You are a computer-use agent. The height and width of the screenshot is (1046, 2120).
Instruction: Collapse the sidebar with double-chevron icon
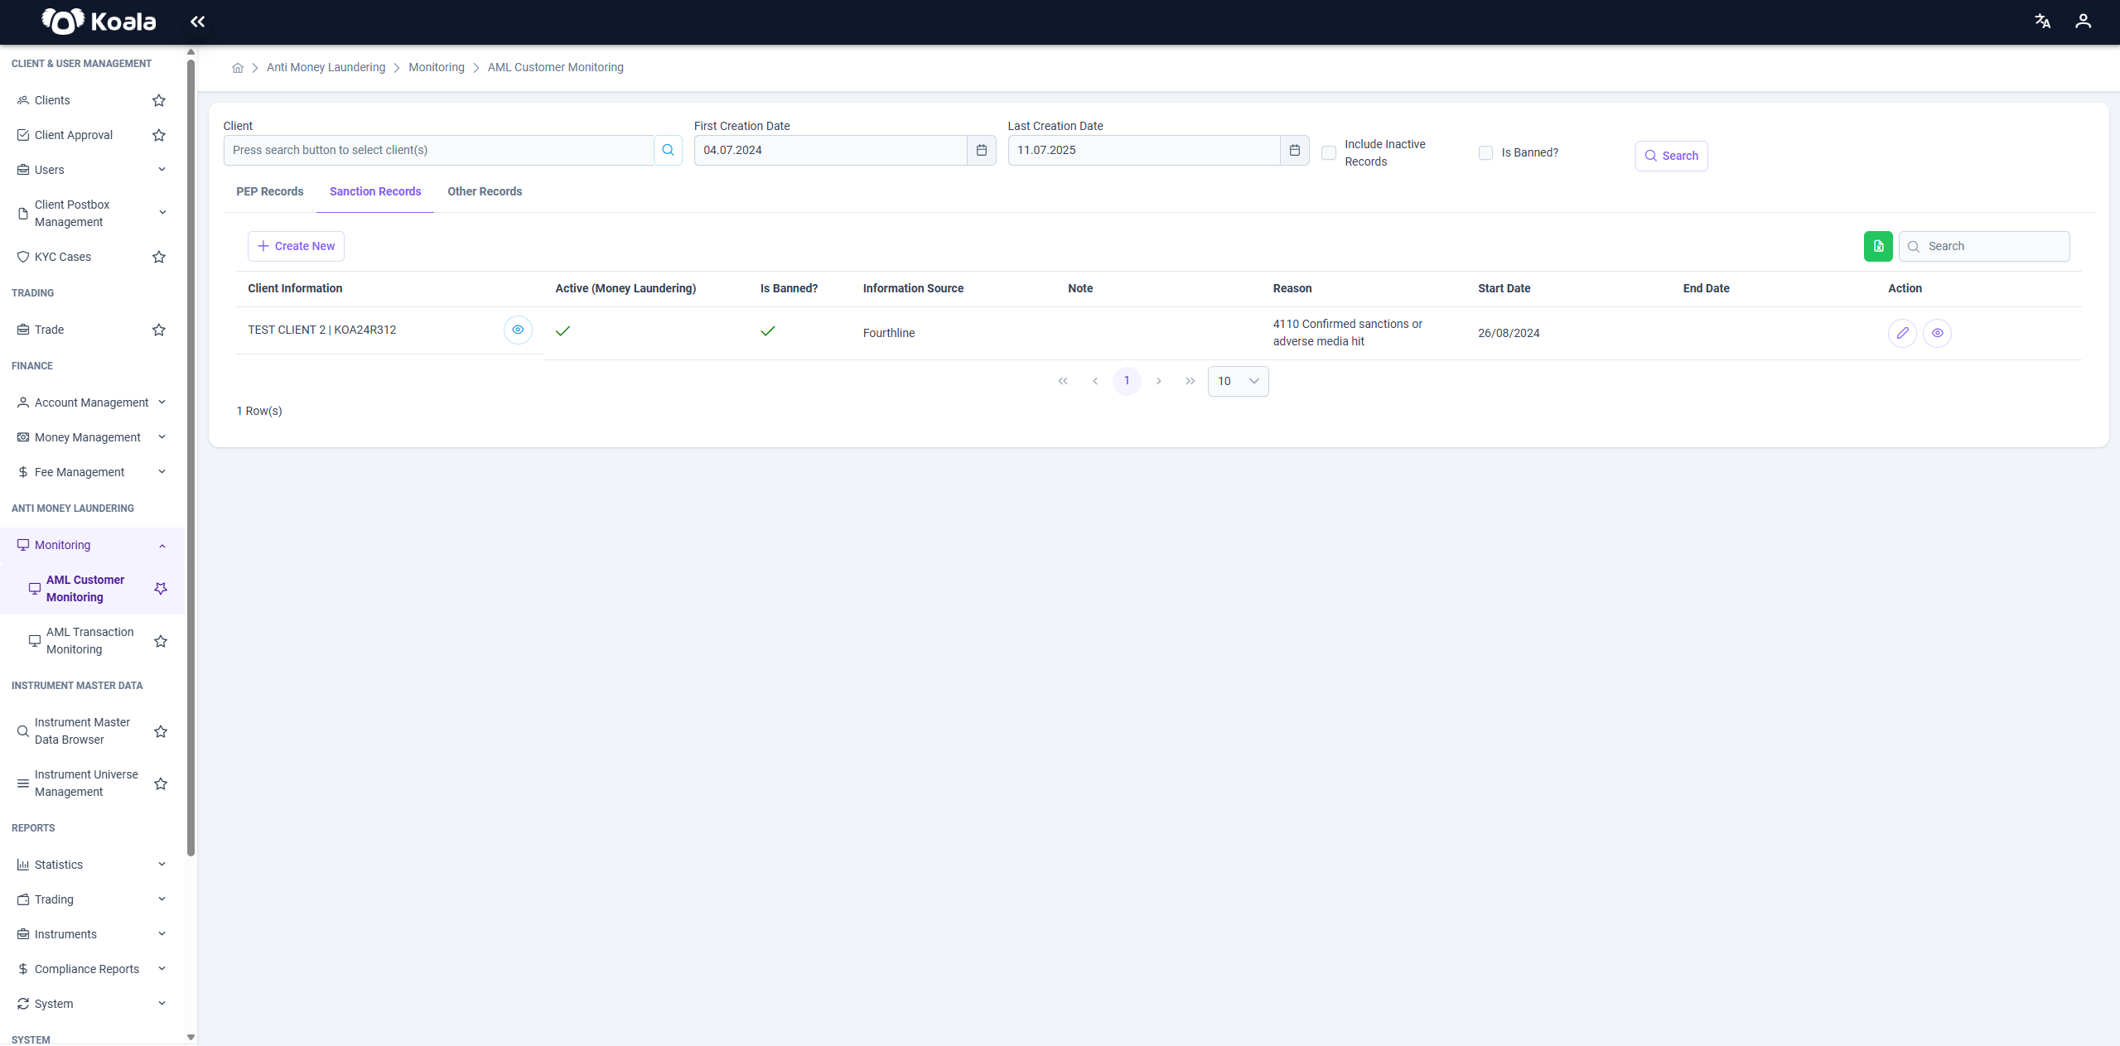[197, 22]
